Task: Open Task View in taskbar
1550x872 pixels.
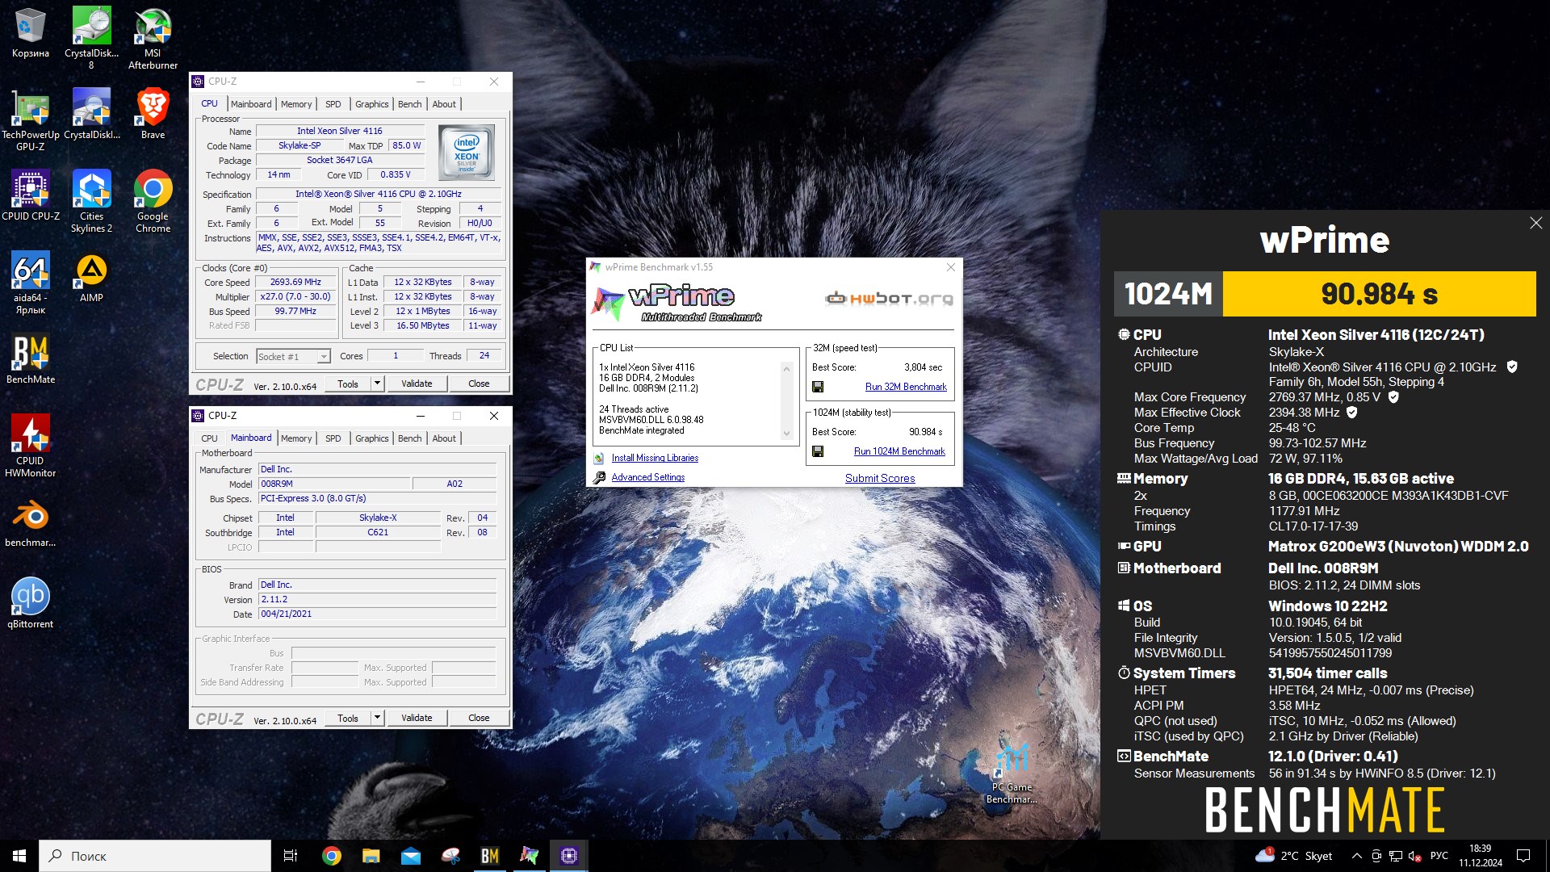Action: 291,856
